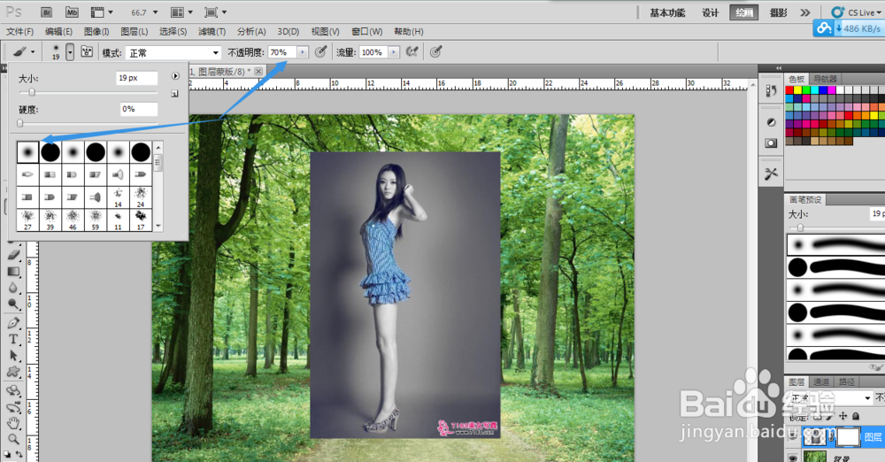Screen dimensions: 885x462
Task: Open the 66.7 zoom level dropdown
Action: point(144,12)
